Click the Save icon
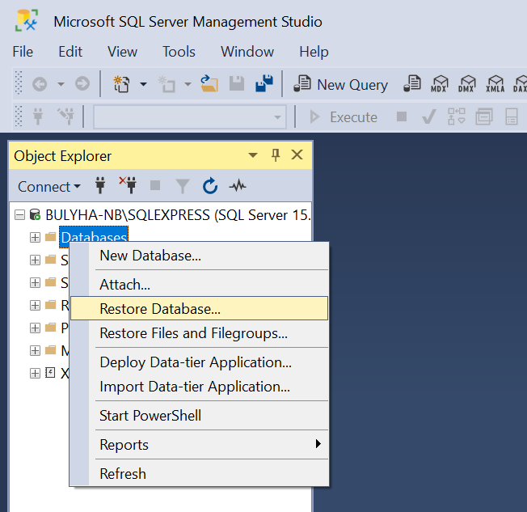Screen dimensions: 527x512 (237, 84)
